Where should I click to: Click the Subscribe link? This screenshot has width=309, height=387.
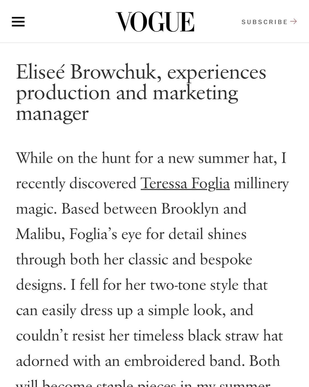coord(264,22)
